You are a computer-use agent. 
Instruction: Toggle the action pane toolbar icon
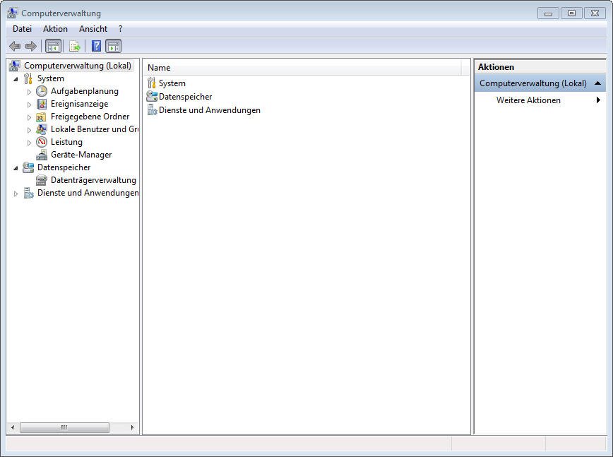(x=114, y=47)
